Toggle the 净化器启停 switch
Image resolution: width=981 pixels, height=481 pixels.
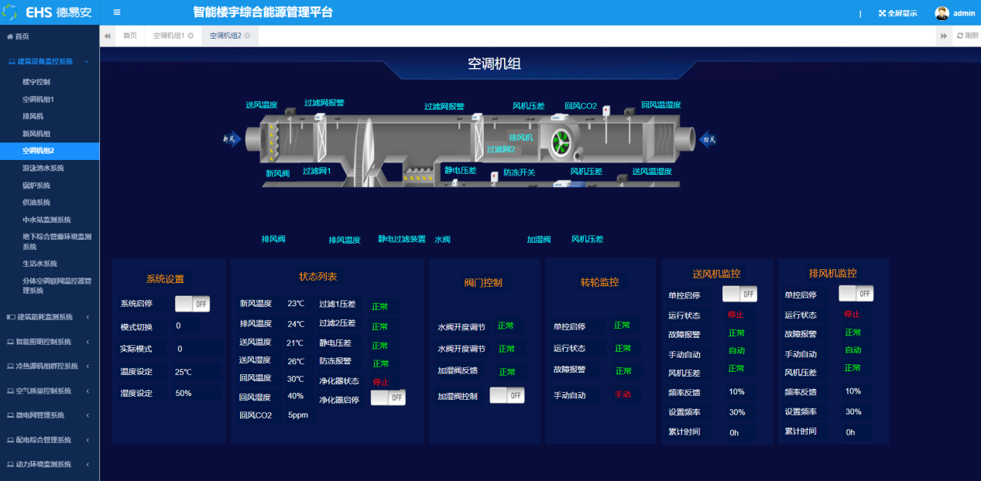tap(388, 397)
